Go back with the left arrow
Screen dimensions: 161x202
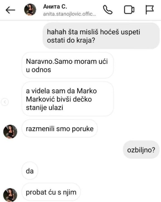10,10
